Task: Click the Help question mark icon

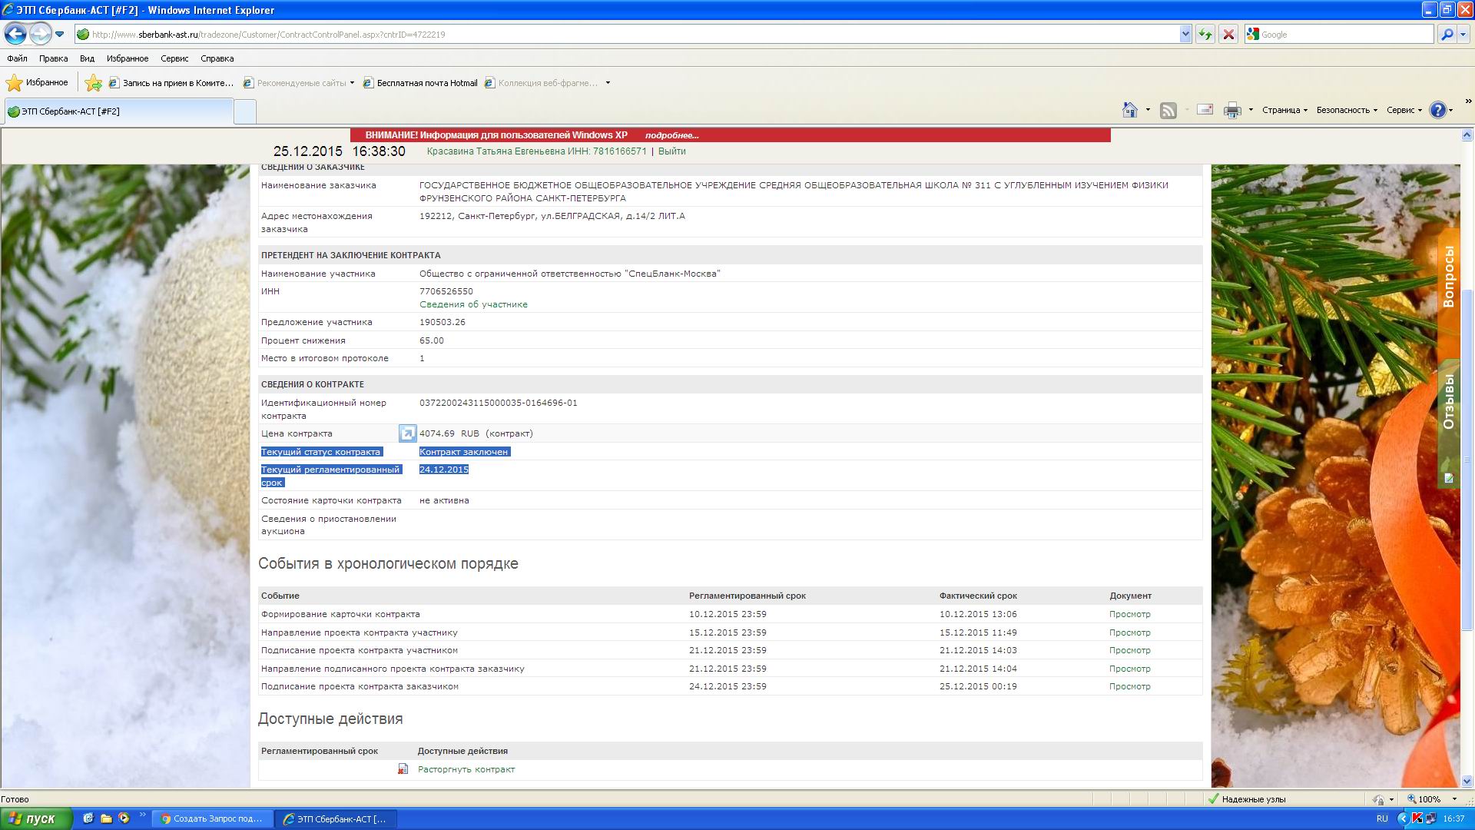Action: pyautogui.click(x=1437, y=110)
